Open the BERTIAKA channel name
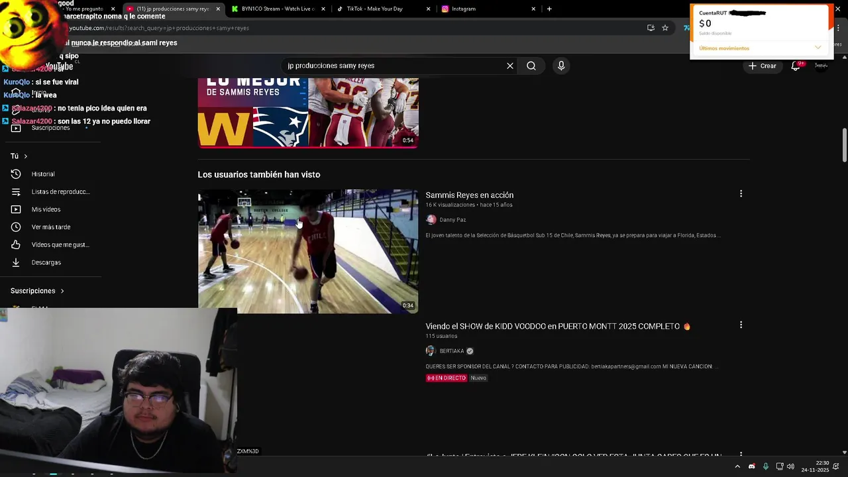Image resolution: width=848 pixels, height=477 pixels. (452, 350)
